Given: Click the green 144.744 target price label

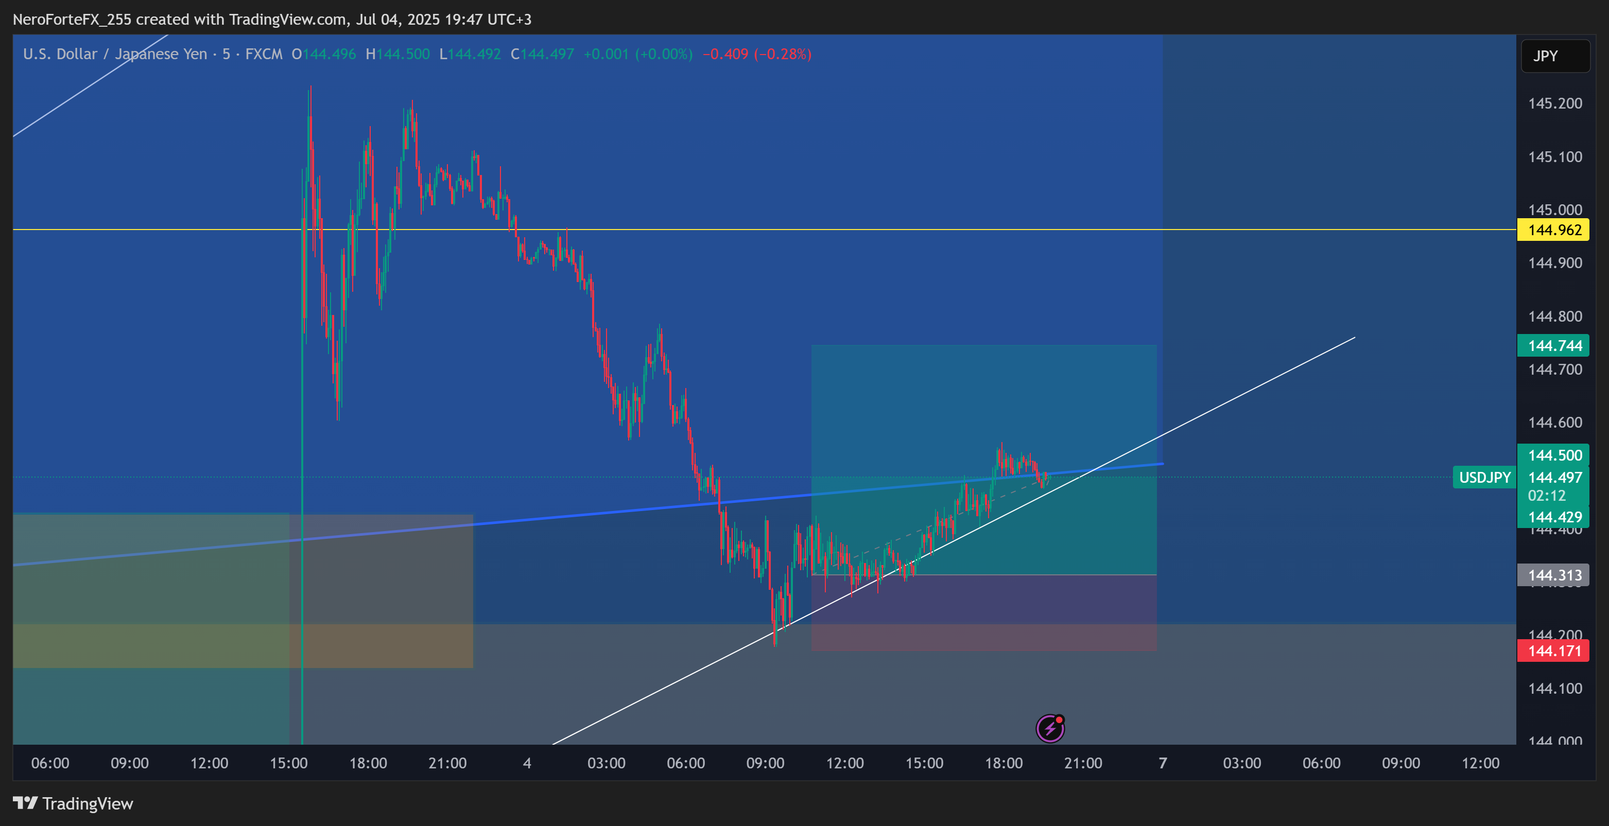Looking at the screenshot, I should pyautogui.click(x=1553, y=346).
